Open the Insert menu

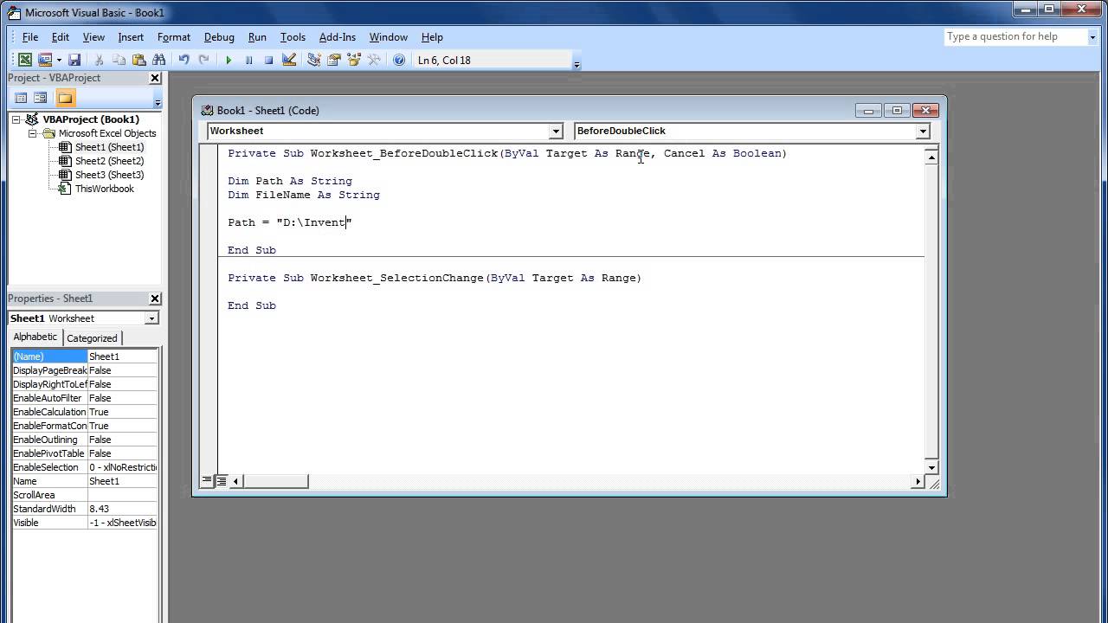pos(131,37)
